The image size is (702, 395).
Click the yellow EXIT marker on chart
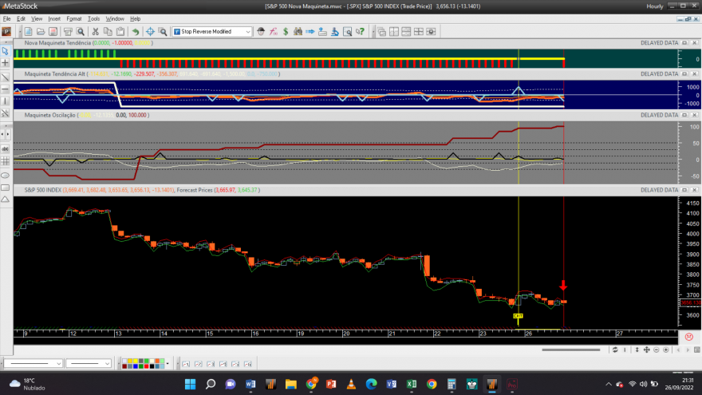[518, 316]
